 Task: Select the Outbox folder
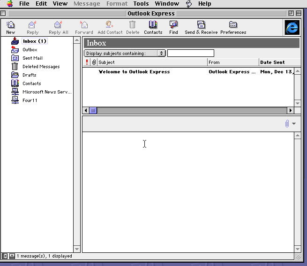[x=30, y=50]
